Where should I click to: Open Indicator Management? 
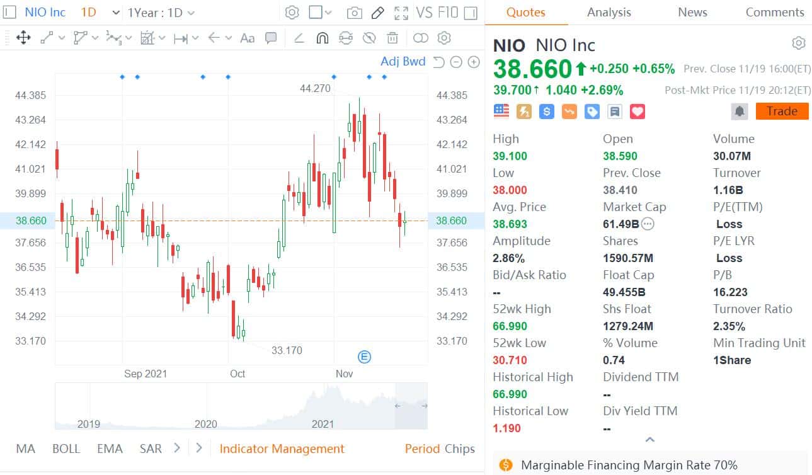coord(282,449)
